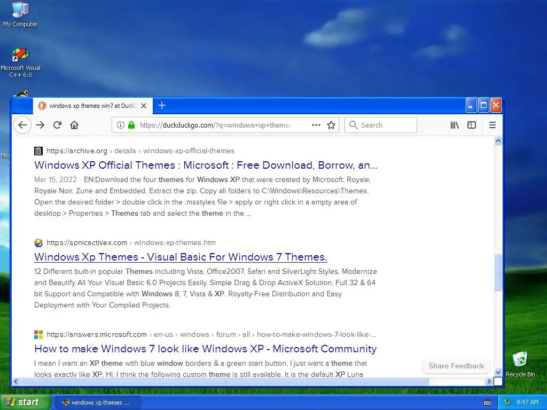This screenshot has width=547, height=410.
Task: Bookmark this page with the star
Action: click(x=331, y=125)
